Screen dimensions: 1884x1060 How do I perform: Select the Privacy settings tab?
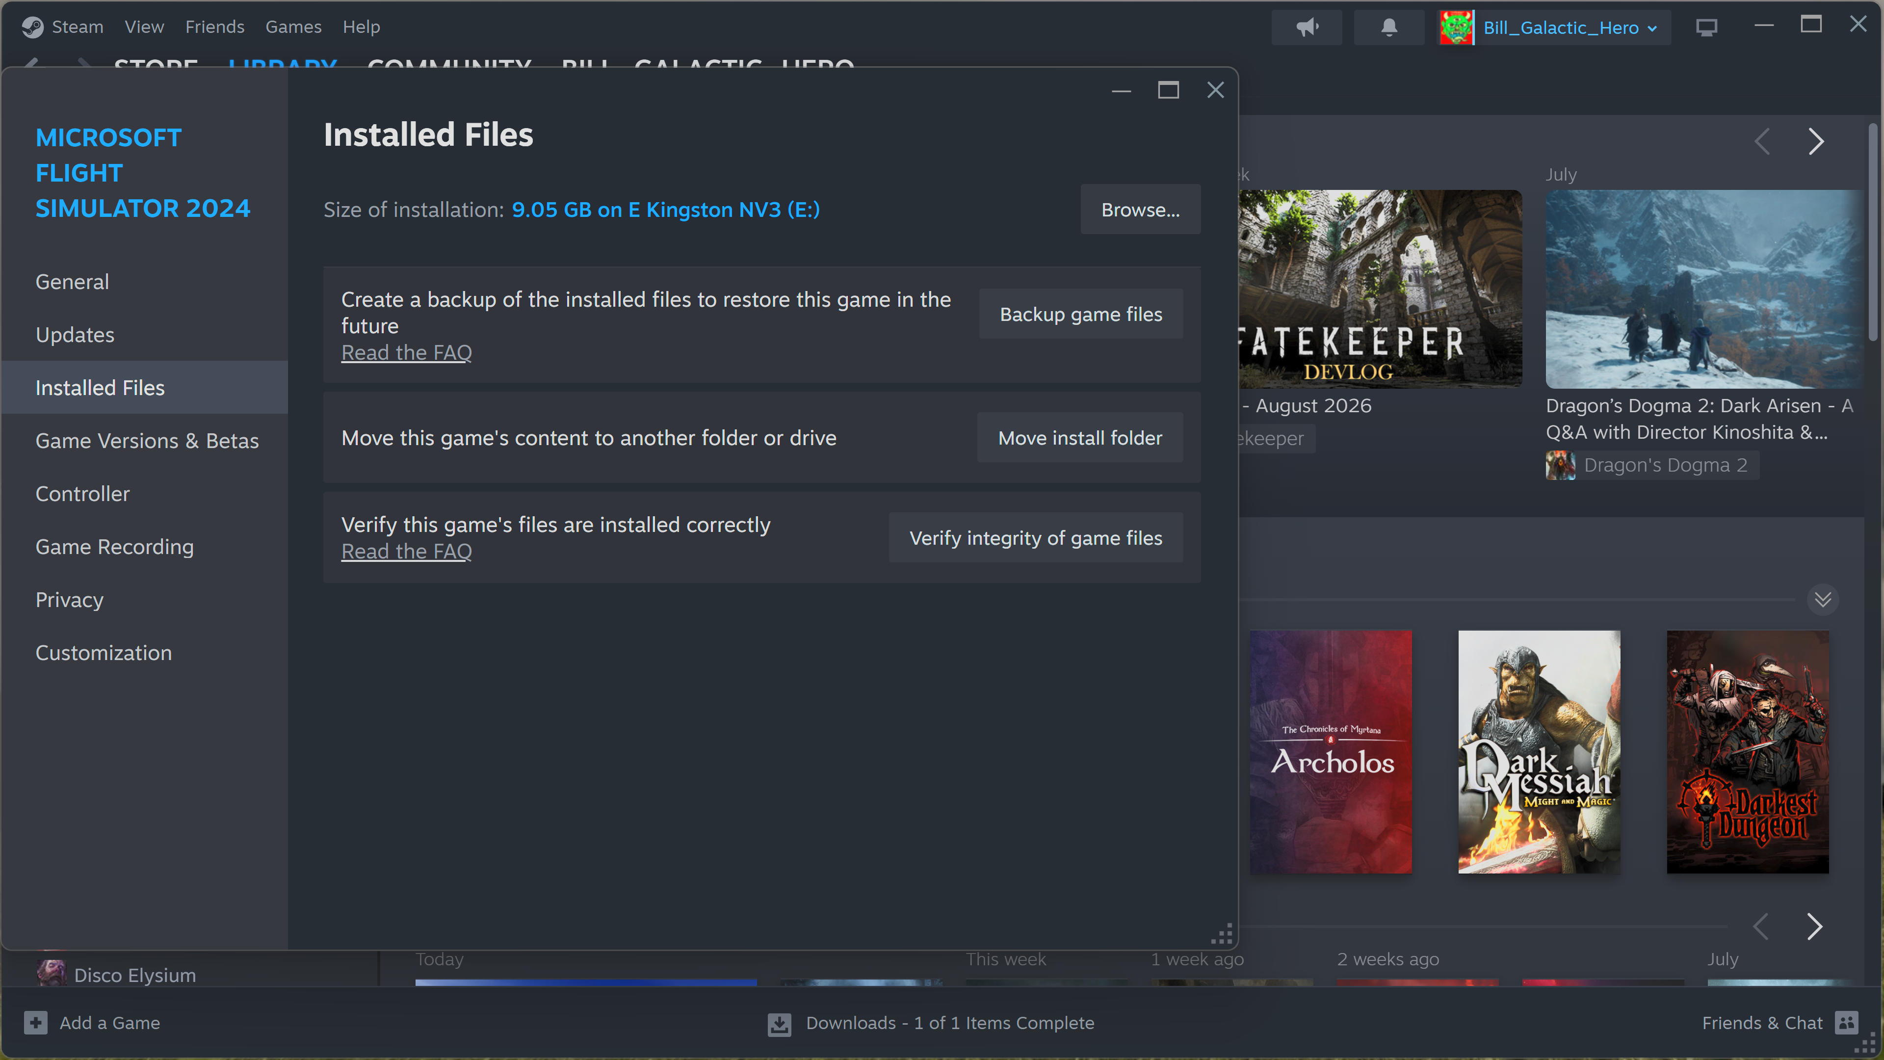point(145,599)
